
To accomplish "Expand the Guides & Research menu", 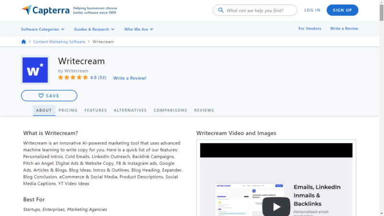I will (x=94, y=29).
